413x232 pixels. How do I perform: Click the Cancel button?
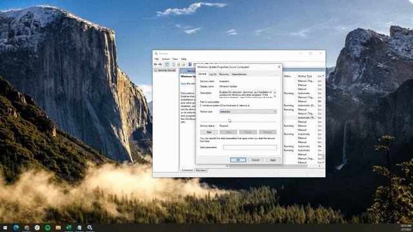tap(256, 160)
